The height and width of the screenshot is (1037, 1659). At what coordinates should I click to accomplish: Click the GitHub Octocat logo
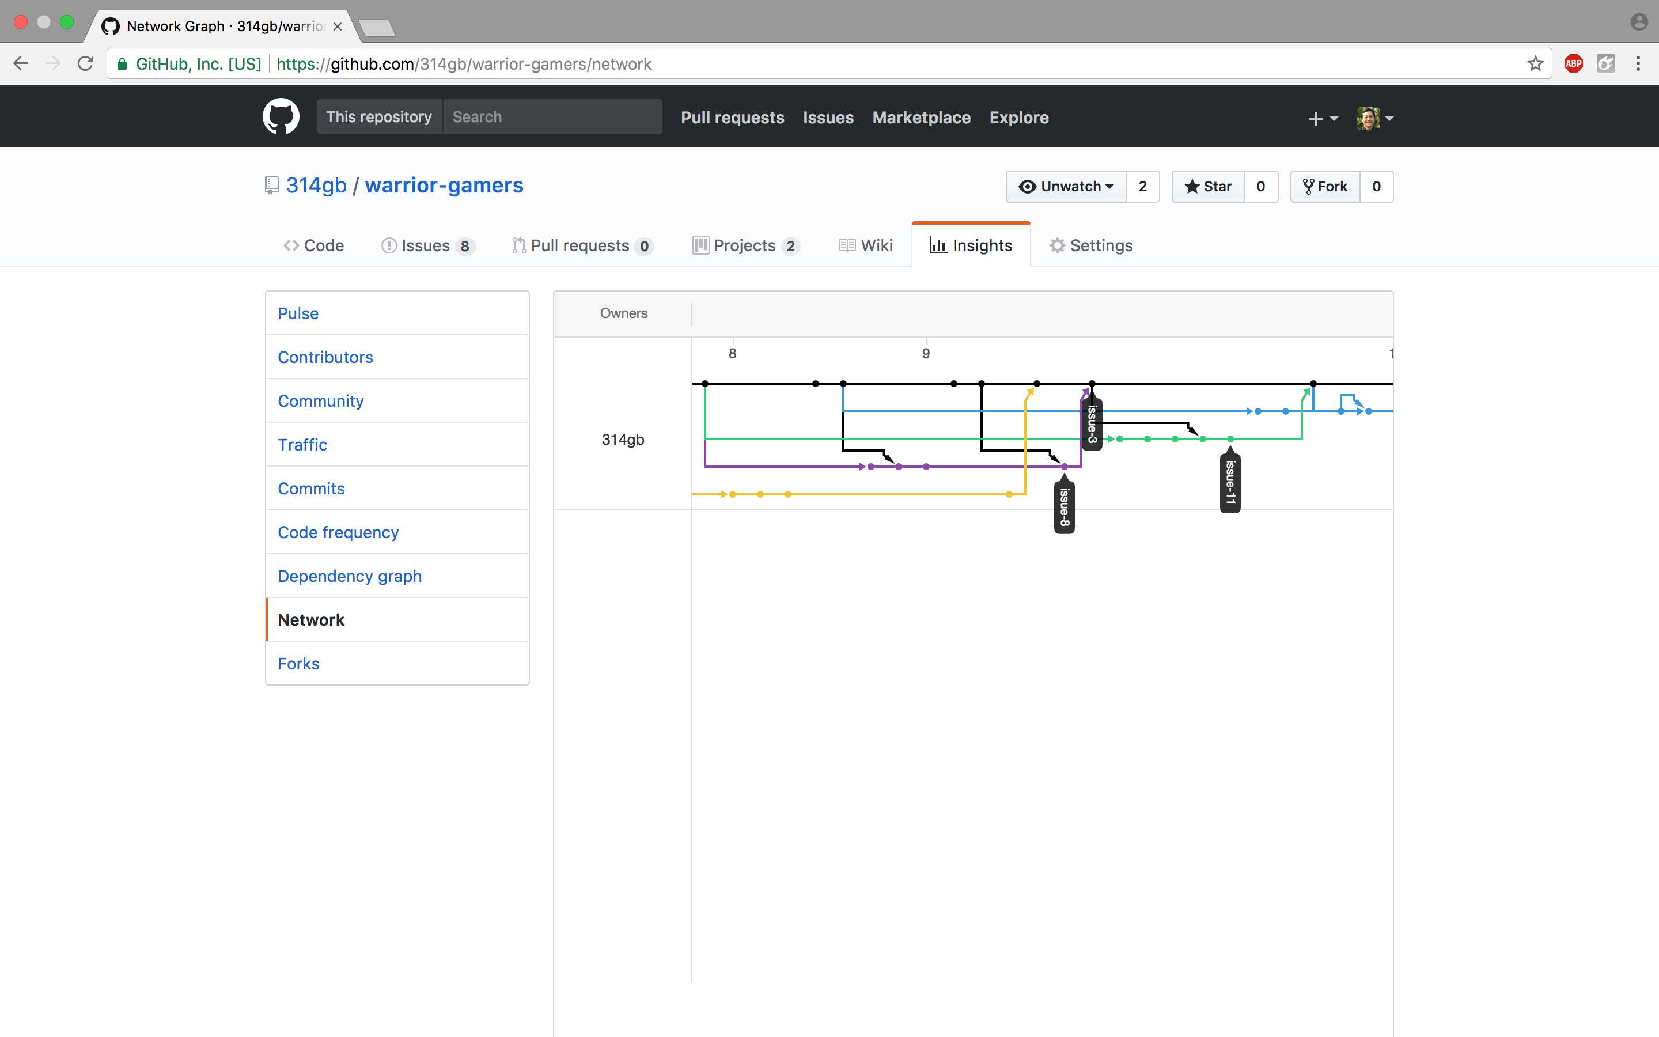click(x=281, y=116)
